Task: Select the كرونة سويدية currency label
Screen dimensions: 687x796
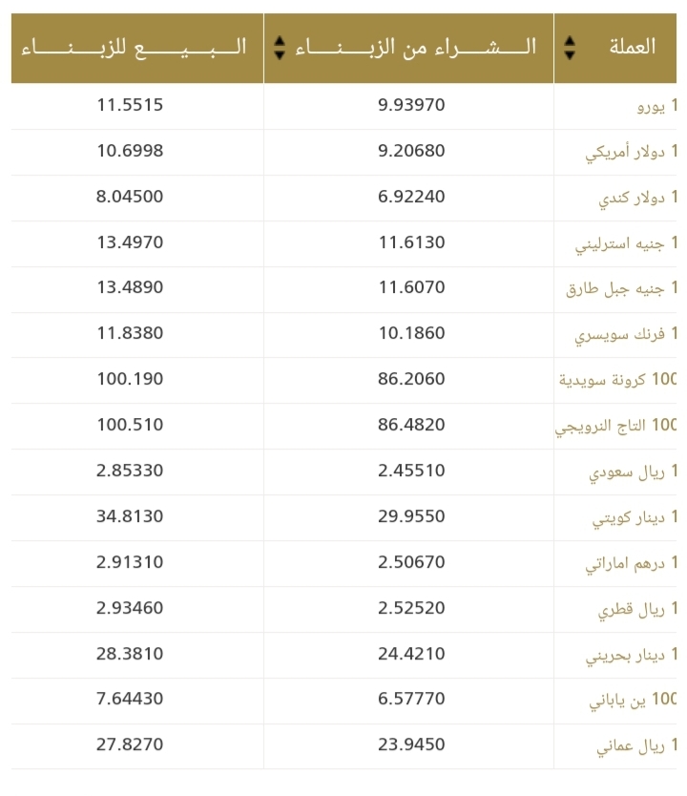Action: point(616,380)
